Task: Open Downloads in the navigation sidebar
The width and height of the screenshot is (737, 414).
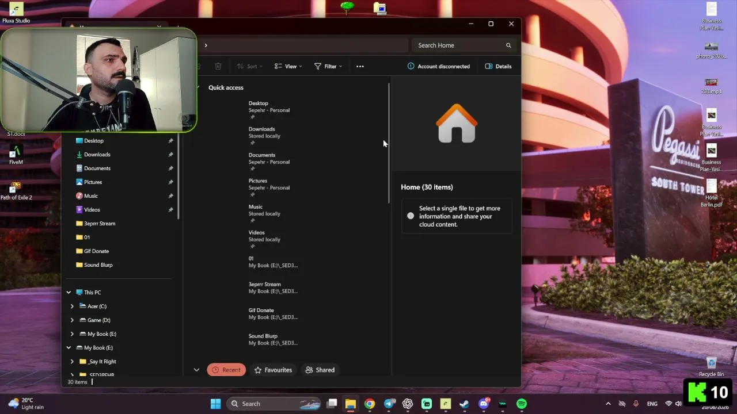Action: click(x=97, y=155)
